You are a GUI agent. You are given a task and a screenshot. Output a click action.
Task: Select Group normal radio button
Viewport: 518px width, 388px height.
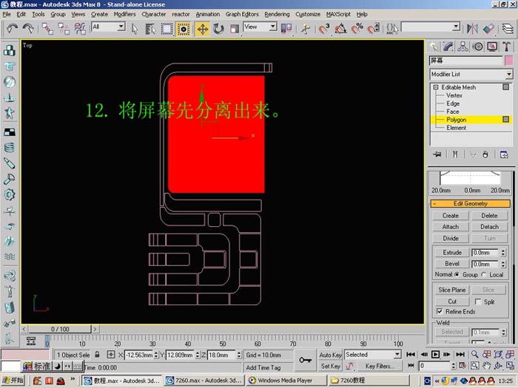click(x=457, y=274)
